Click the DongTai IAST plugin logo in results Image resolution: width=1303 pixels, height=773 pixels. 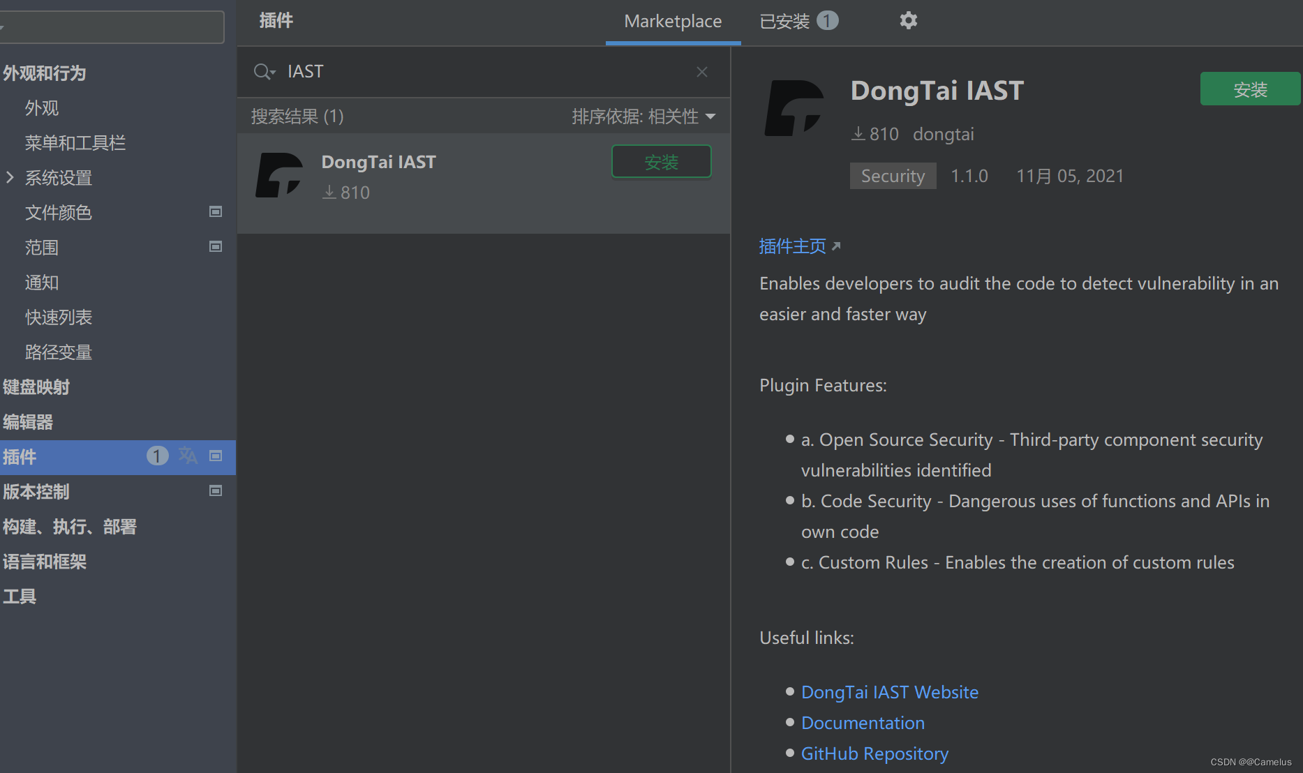click(x=280, y=174)
